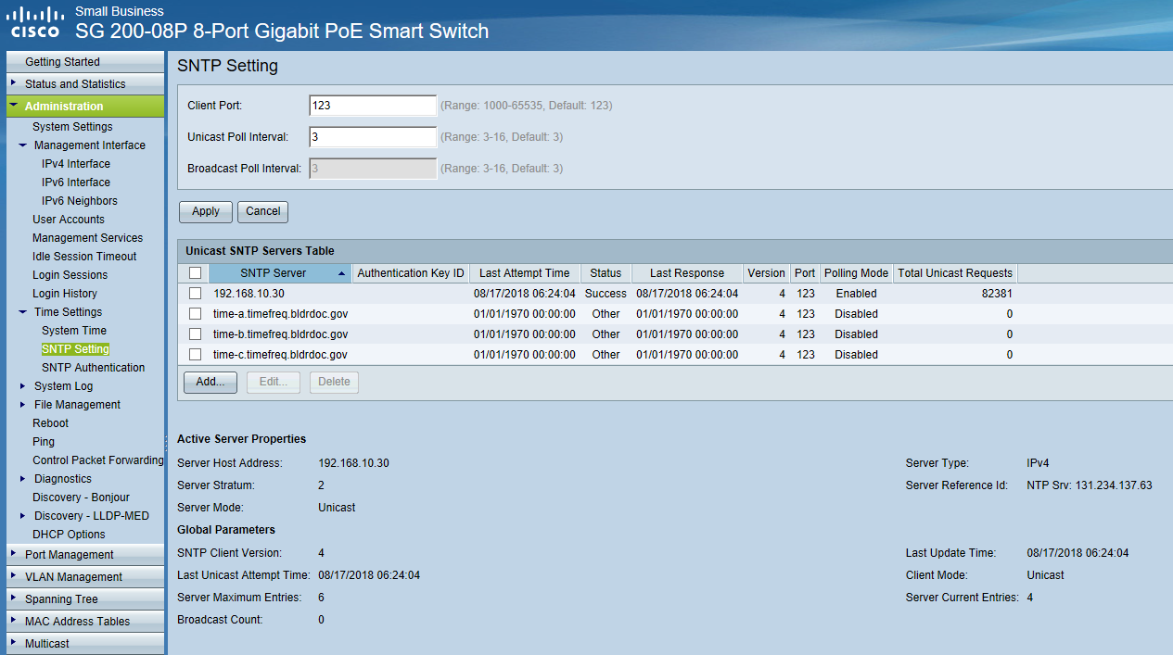Open System Time page
The image size is (1173, 655).
pos(74,331)
